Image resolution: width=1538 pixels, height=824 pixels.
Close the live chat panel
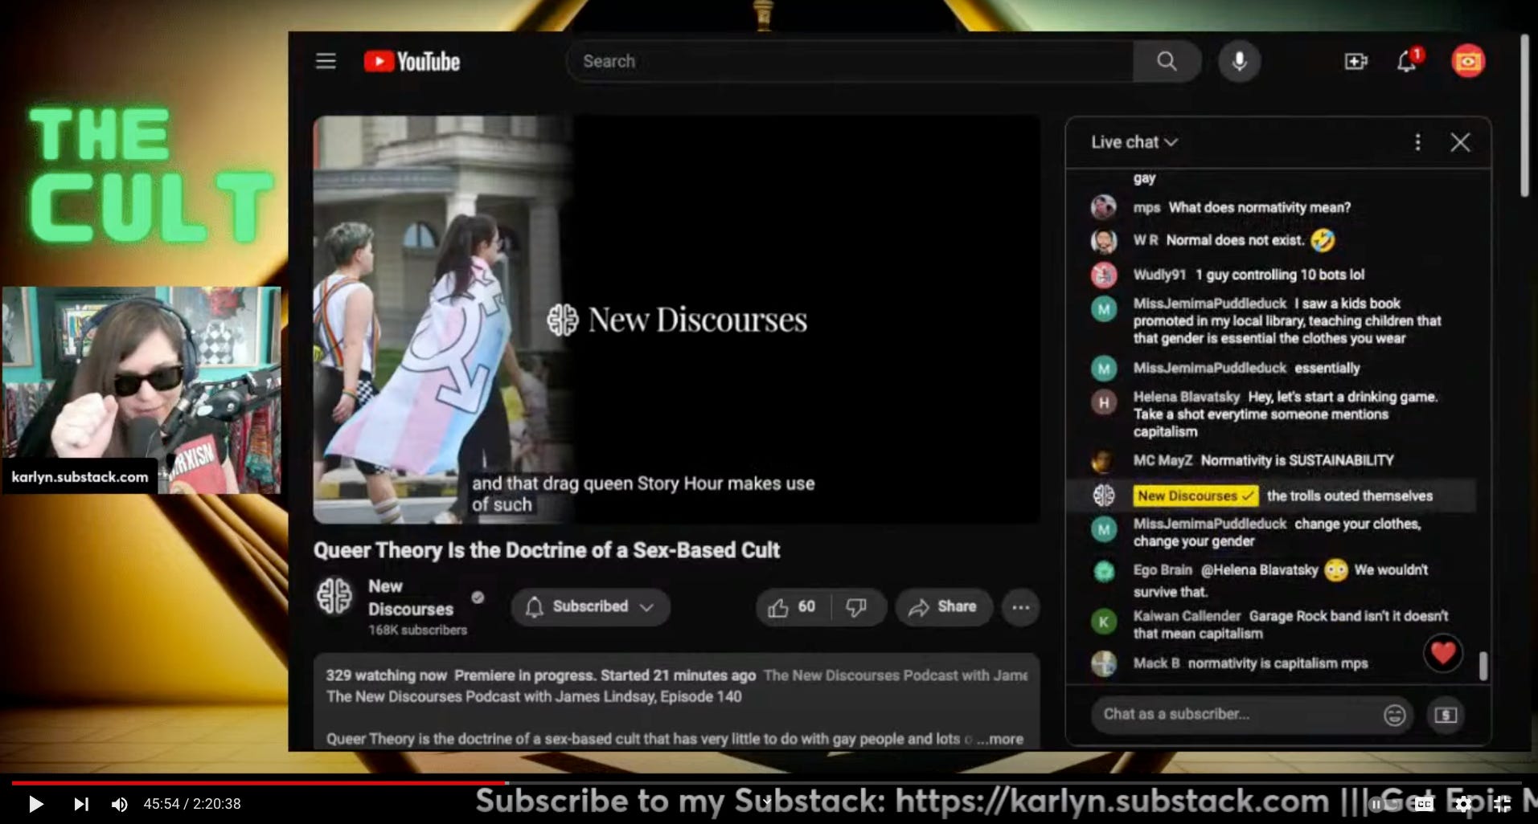coord(1460,142)
